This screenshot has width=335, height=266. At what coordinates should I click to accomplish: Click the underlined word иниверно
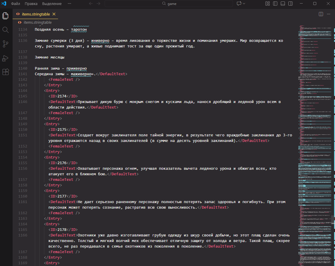pos(100,41)
